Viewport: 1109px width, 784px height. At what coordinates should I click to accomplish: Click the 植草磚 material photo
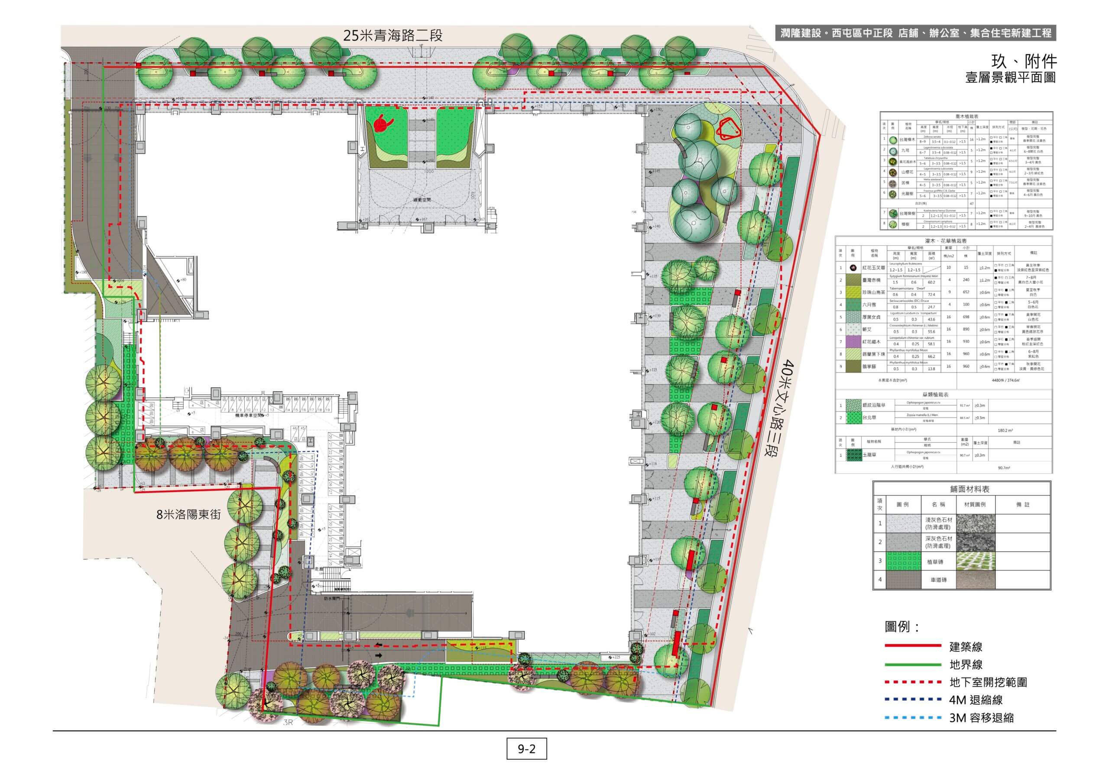[976, 562]
